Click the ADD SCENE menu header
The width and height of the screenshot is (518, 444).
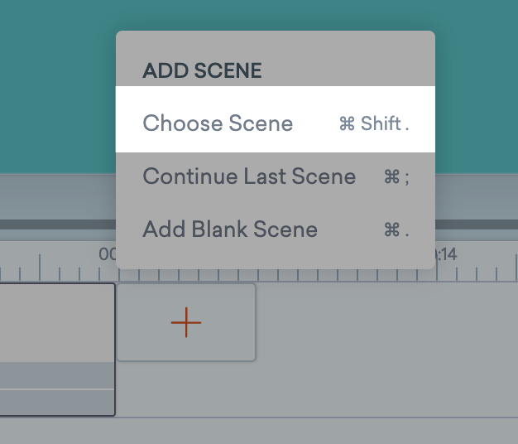click(202, 71)
